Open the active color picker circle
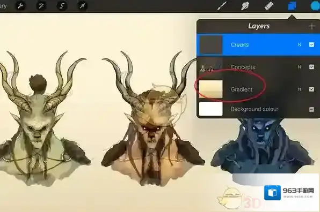The width and height of the screenshot is (320, 212). click(316, 6)
